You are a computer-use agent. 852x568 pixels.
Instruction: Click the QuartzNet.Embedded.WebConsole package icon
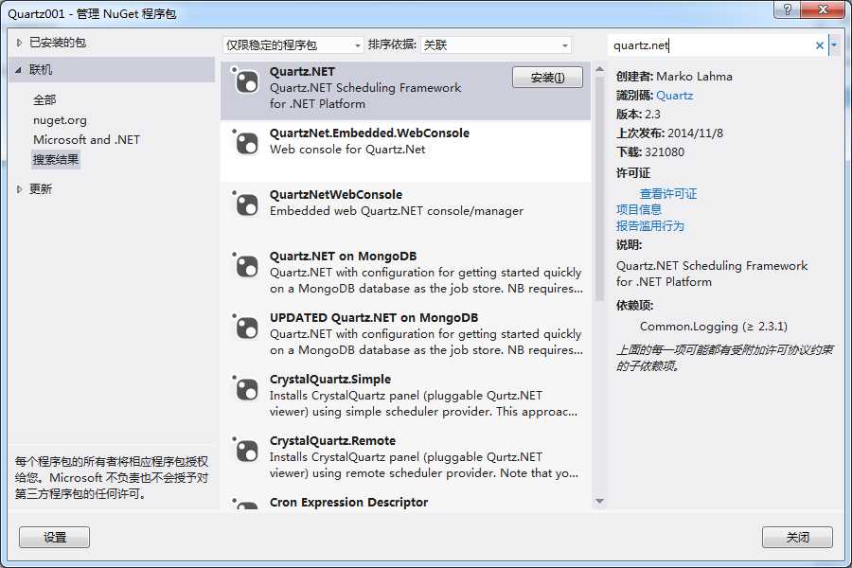247,143
